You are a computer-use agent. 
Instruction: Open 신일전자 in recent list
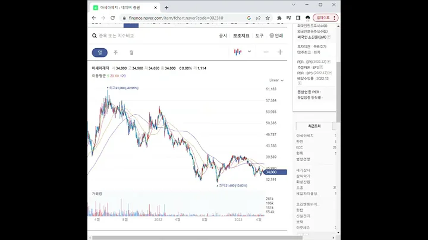point(303,216)
